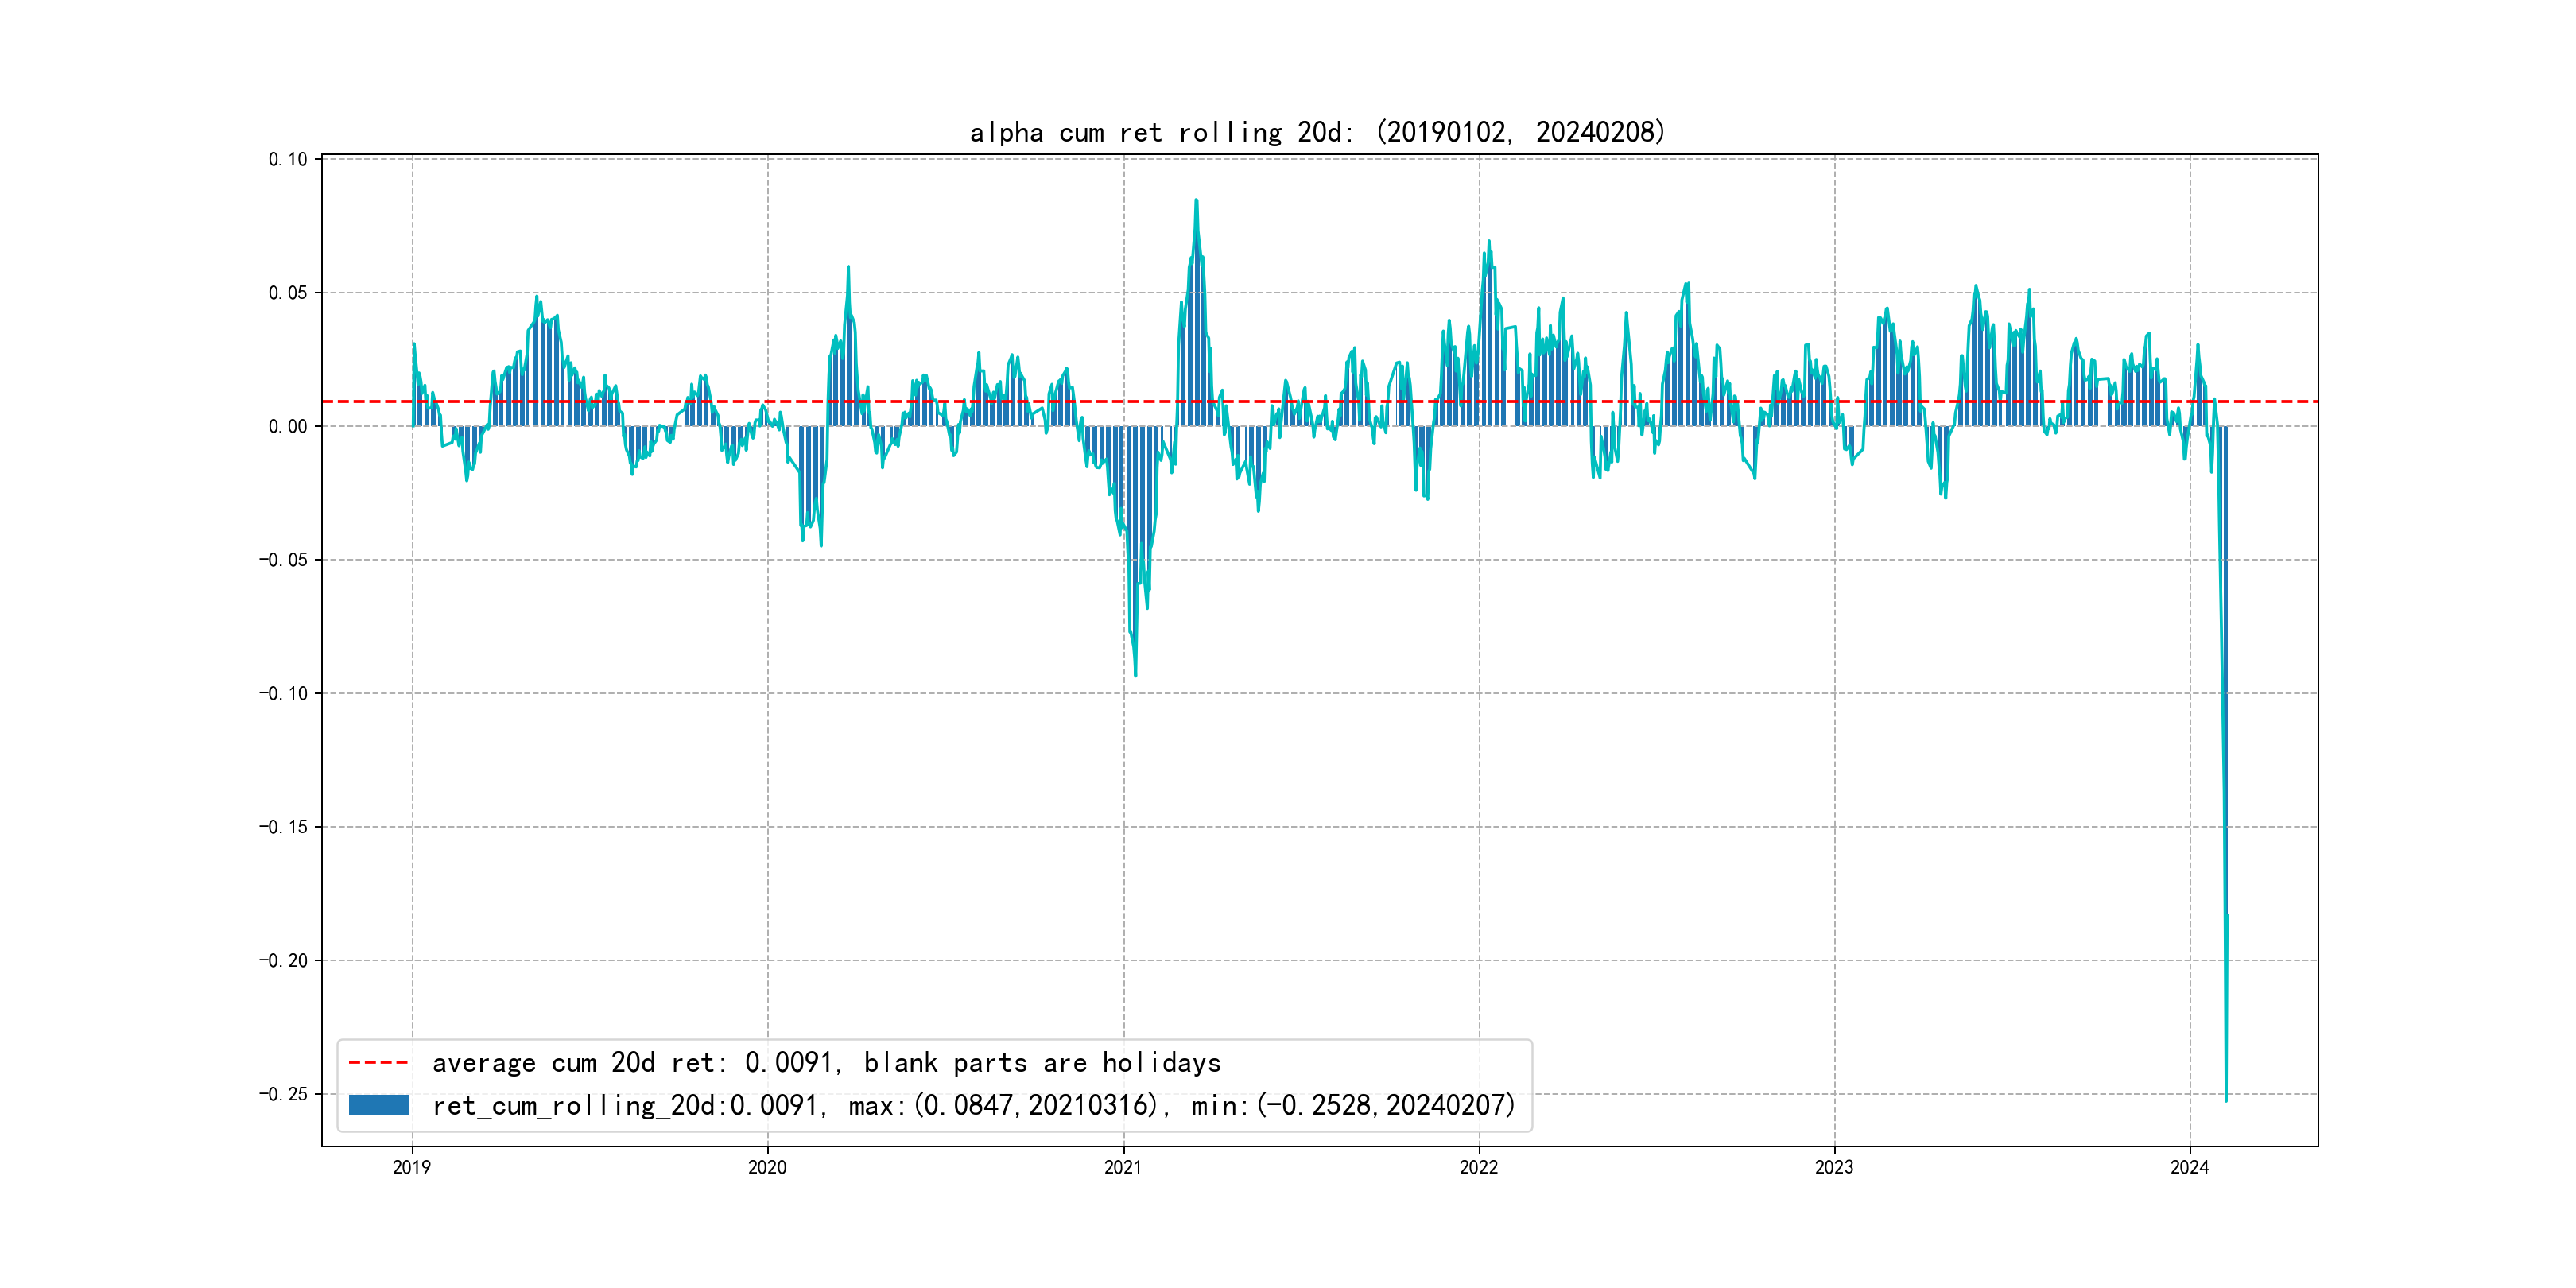Click the average cum 20d ret legend text
The height and width of the screenshot is (1288, 2576).
click(x=826, y=1062)
